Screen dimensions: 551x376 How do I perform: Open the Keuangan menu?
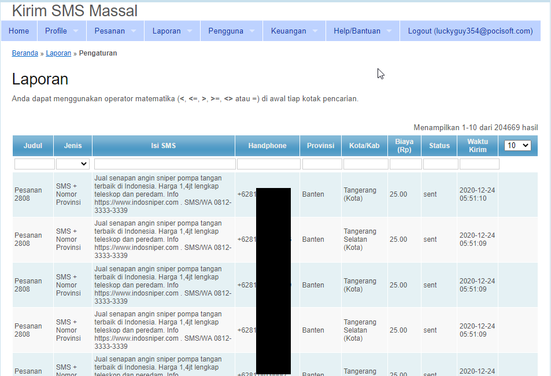(x=294, y=31)
